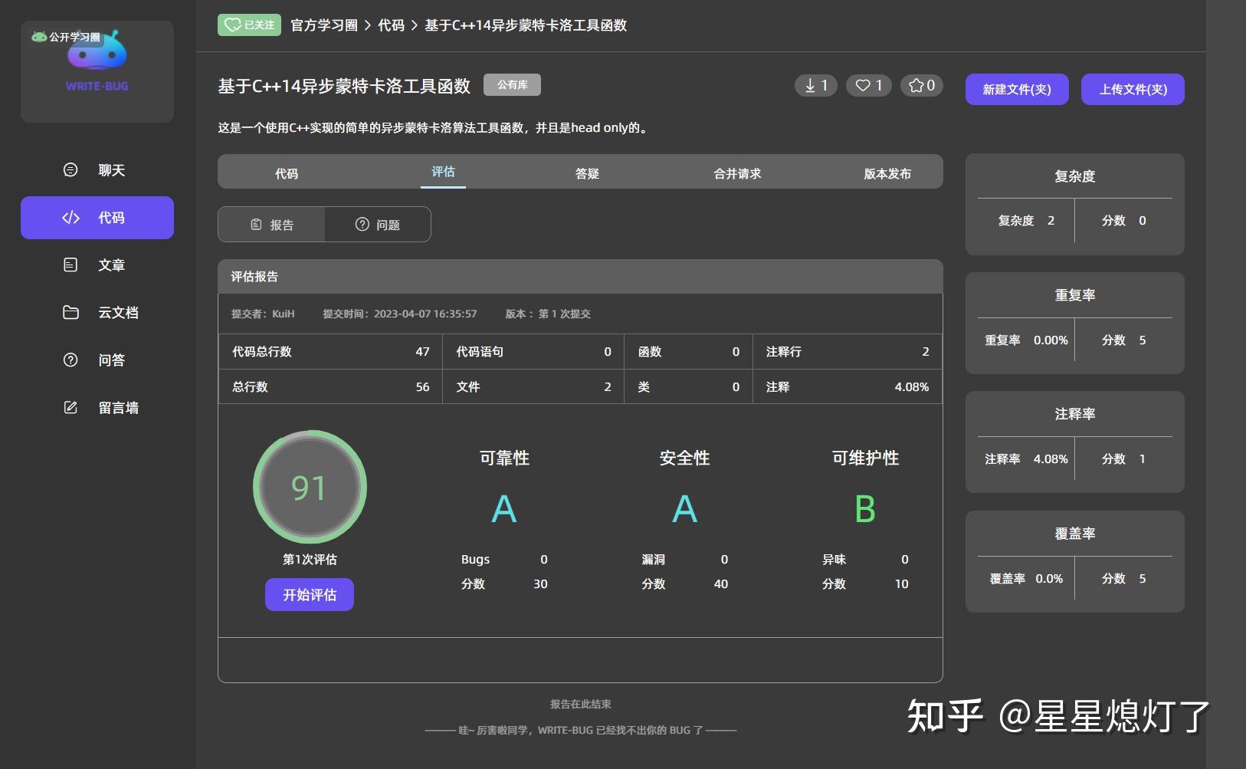Click the submitter text 提交者: KuiH
Screen dimensions: 1246x769
pos(263,314)
